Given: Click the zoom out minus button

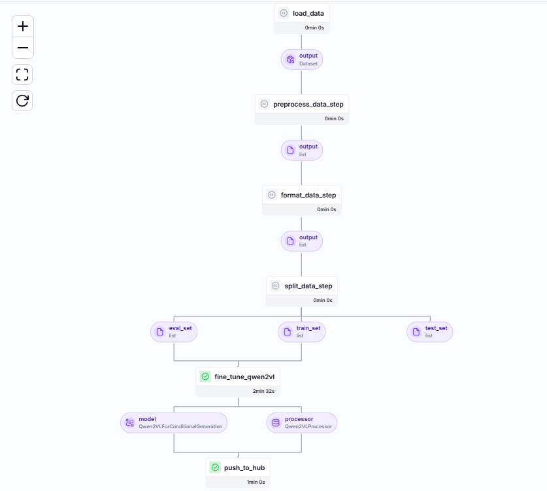Looking at the screenshot, I should (23, 48).
